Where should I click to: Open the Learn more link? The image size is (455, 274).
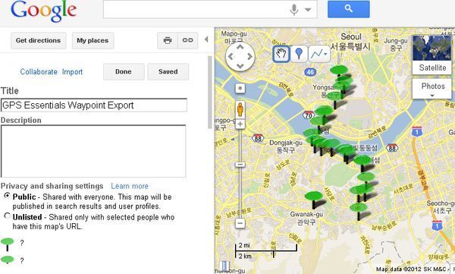[130, 186]
